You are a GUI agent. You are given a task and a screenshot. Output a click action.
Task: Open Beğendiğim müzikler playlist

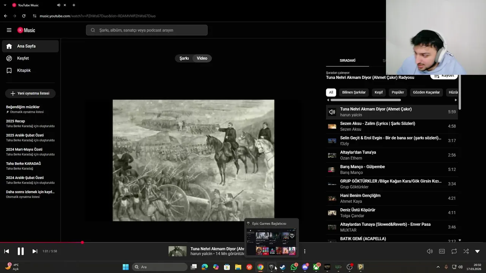tap(30, 109)
